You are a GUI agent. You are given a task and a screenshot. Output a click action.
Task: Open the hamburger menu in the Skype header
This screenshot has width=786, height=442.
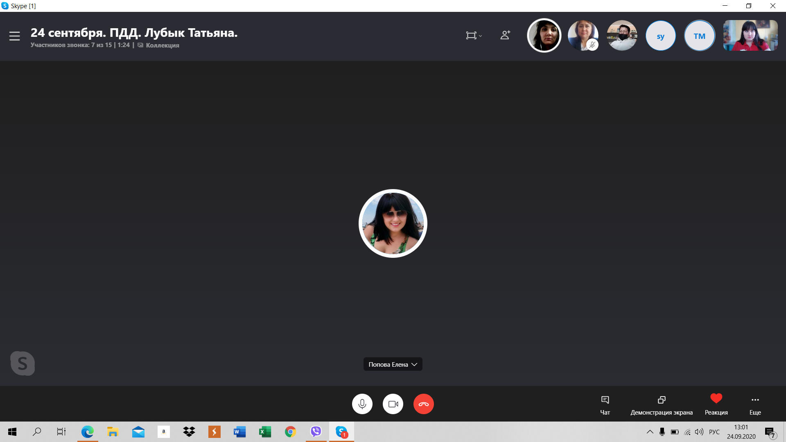click(15, 36)
